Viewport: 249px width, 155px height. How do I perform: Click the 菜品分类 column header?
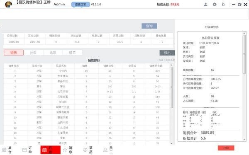tap(37, 66)
